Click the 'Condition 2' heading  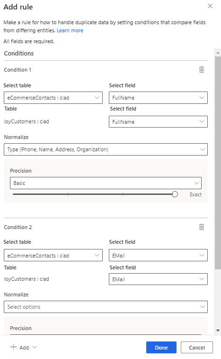[x=18, y=227]
